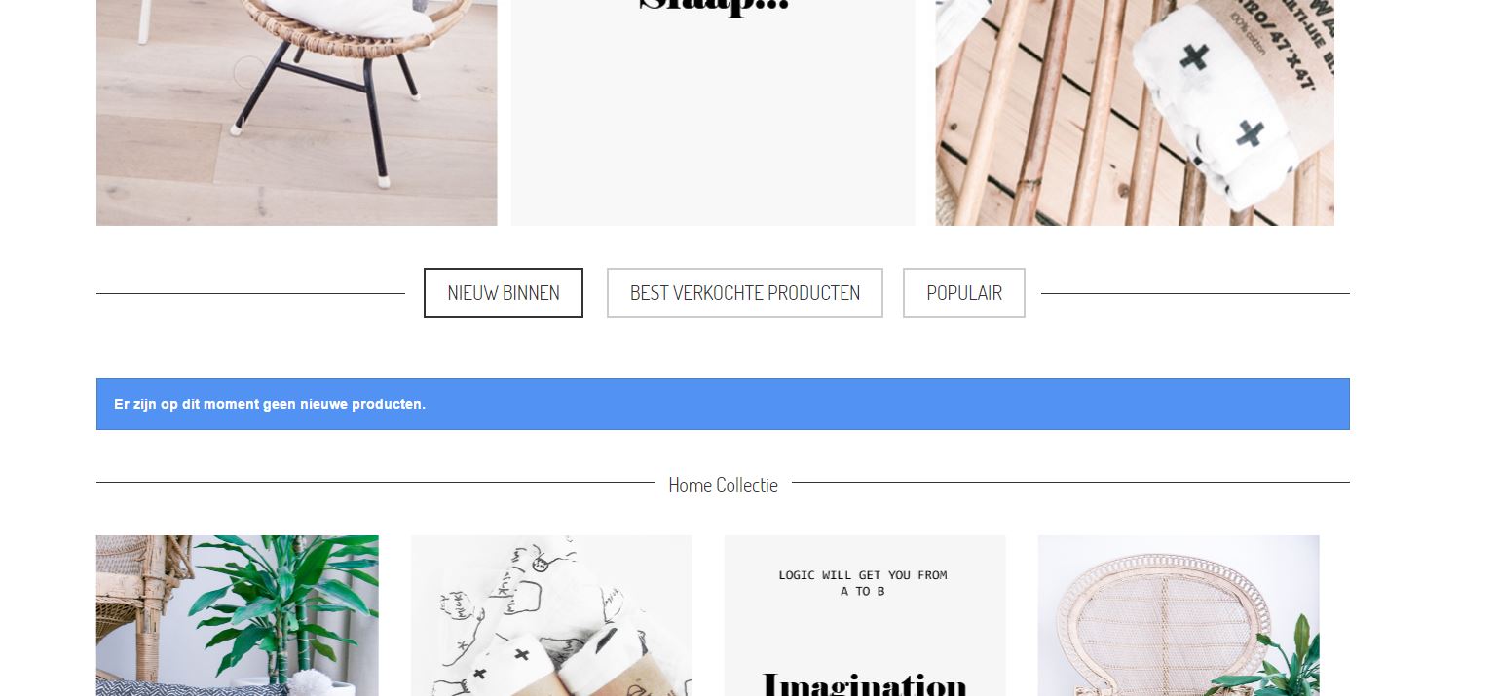
Task: Open the rolled muslin cloths product thumbnail
Action: (x=551, y=615)
